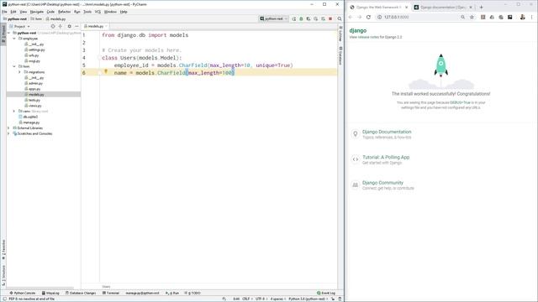Viewport: 538px width, 302px height.
Task: Open Tutorial: A Polling App link
Action: pyautogui.click(x=386, y=157)
